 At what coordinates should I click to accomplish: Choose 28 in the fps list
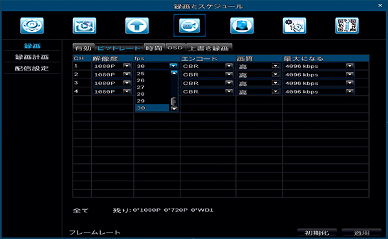[152, 94]
